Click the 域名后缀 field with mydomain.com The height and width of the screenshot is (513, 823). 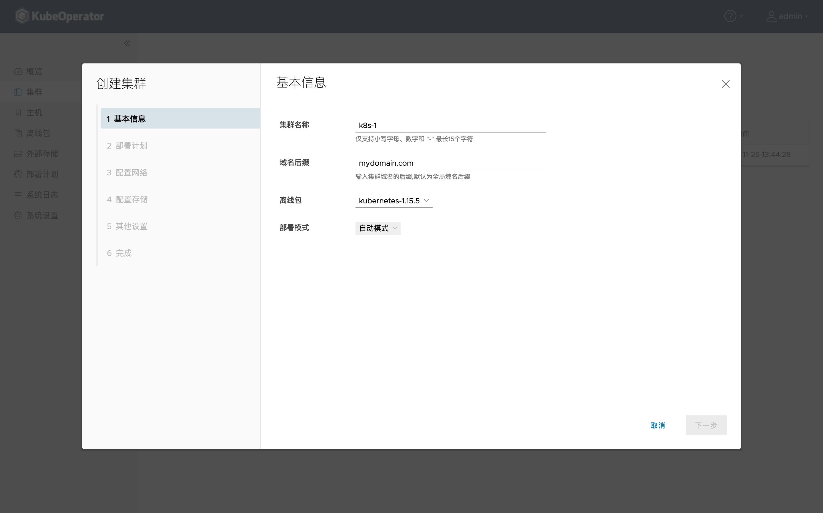(450, 163)
